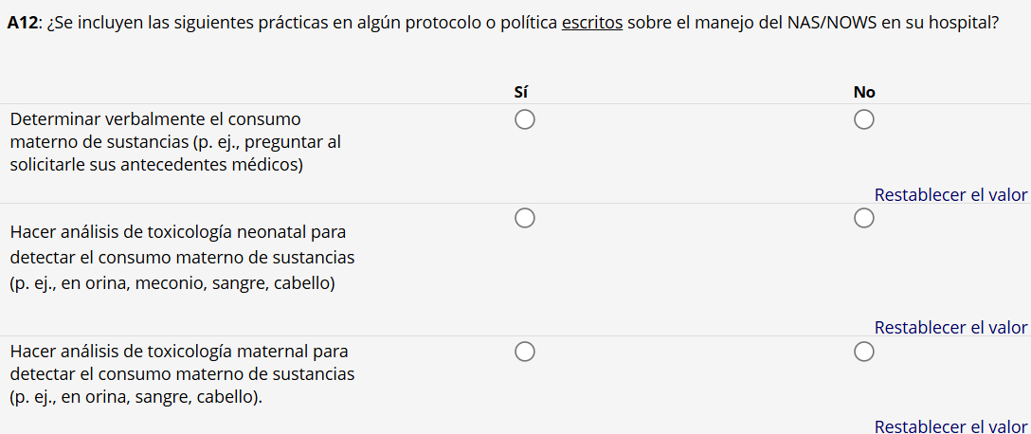Click Restablecer el valor under toxicología neonatal
This screenshot has width=1031, height=434.
tap(950, 328)
